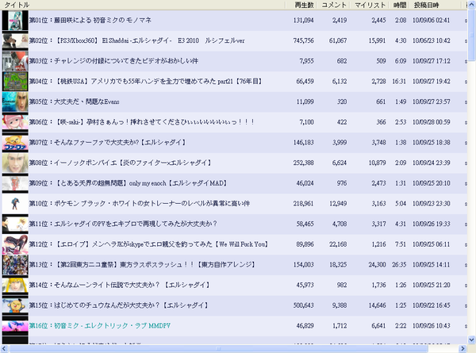Select duration 16:31
The image size is (476, 353).
(x=399, y=82)
